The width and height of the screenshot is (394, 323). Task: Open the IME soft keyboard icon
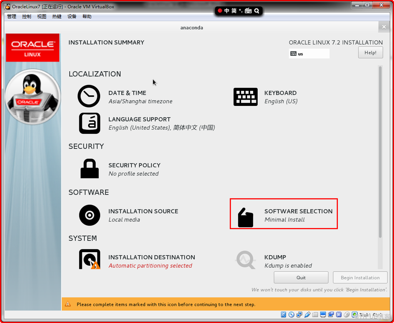(248, 11)
